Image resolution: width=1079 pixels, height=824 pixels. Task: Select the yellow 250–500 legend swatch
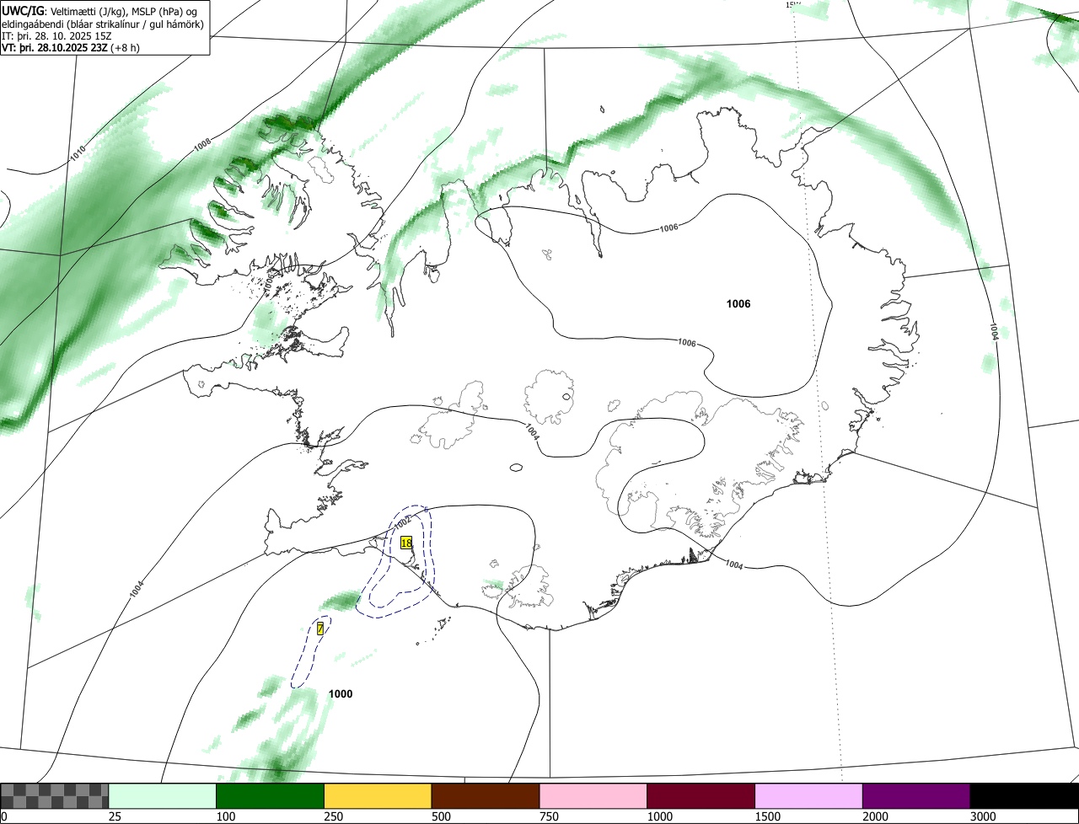378,796
